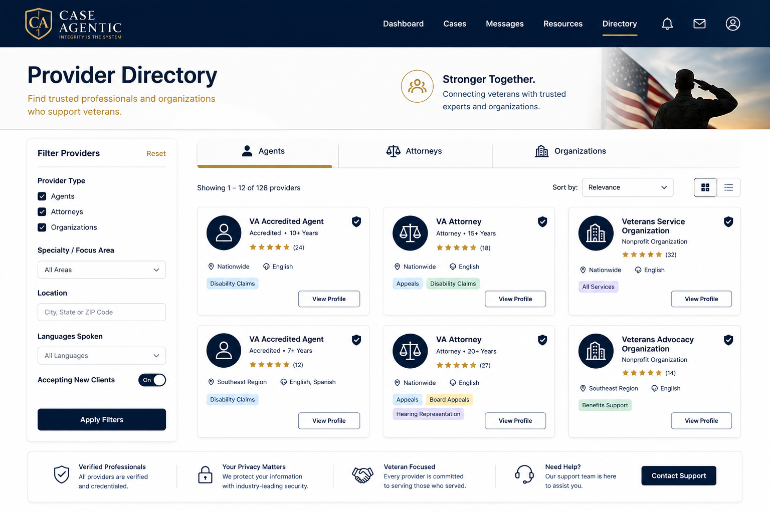Click scales avatar of 20+ Years attorney
Viewport: 770px width, 513px height.
pyautogui.click(x=410, y=351)
